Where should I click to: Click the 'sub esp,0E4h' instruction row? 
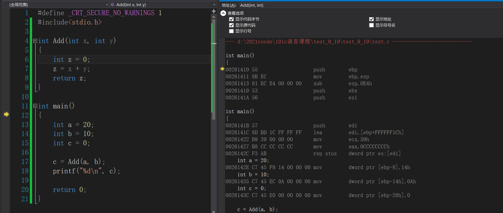(299, 84)
